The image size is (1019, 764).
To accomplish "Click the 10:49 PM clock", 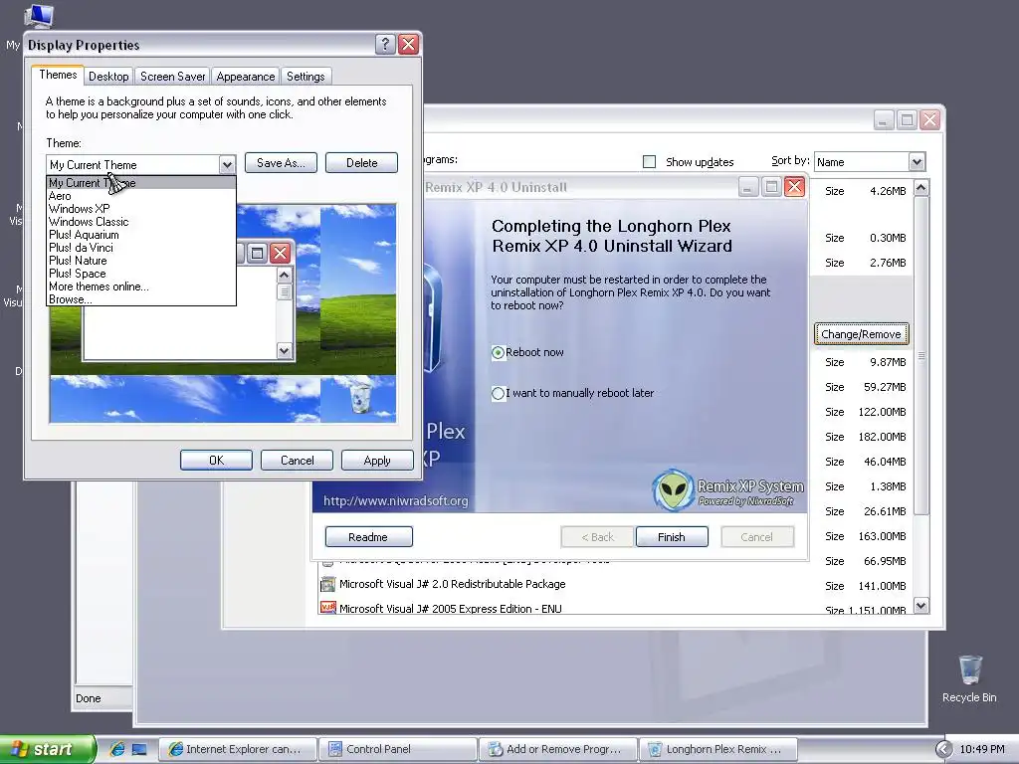I will point(982,749).
